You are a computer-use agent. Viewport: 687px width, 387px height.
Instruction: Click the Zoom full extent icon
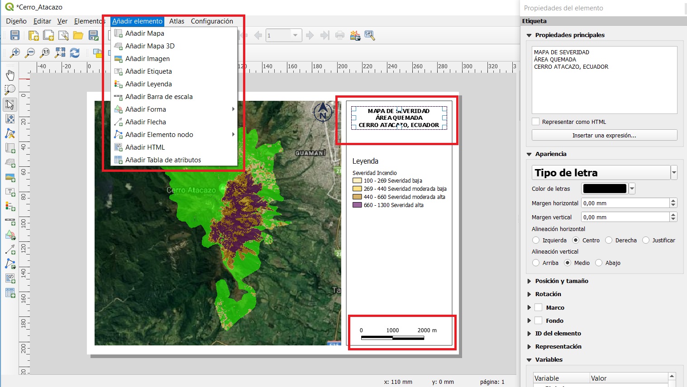click(60, 53)
